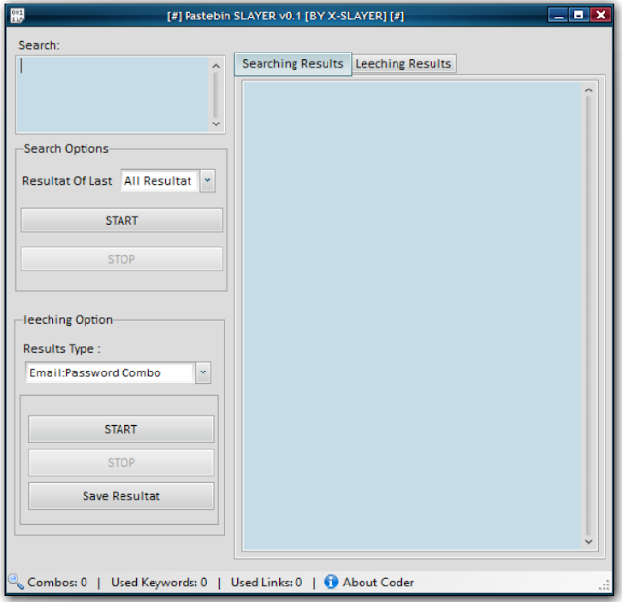Switch to the Leeching Results tab
This screenshot has height=602, width=622.
(x=403, y=64)
